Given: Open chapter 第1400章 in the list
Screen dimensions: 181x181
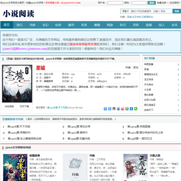Looking at the screenshot, I should [x=25, y=139].
